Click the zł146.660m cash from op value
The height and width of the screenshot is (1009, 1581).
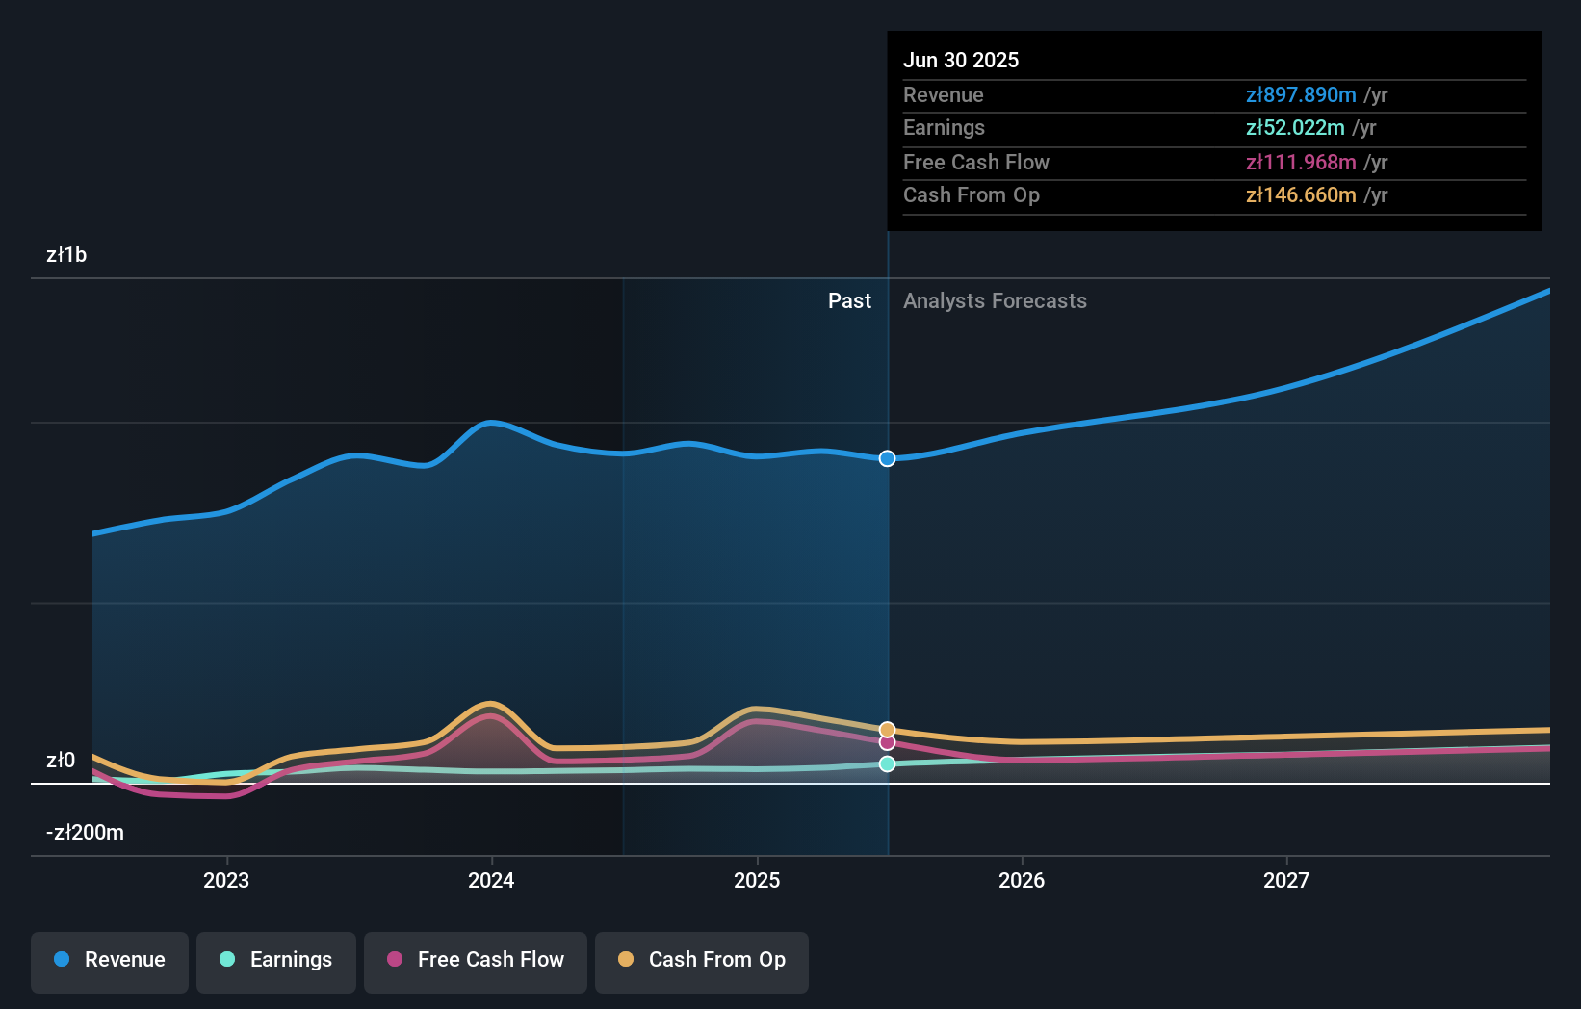pyautogui.click(x=1301, y=195)
